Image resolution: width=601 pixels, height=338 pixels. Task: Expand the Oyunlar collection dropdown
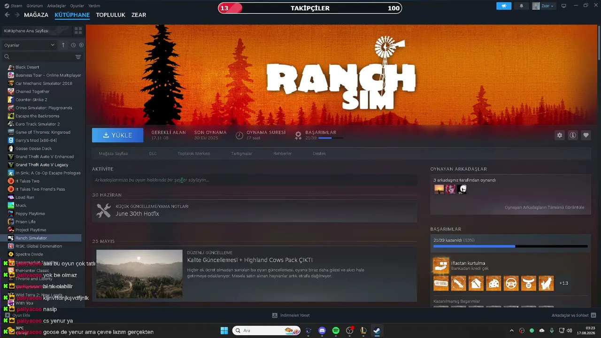(29, 45)
